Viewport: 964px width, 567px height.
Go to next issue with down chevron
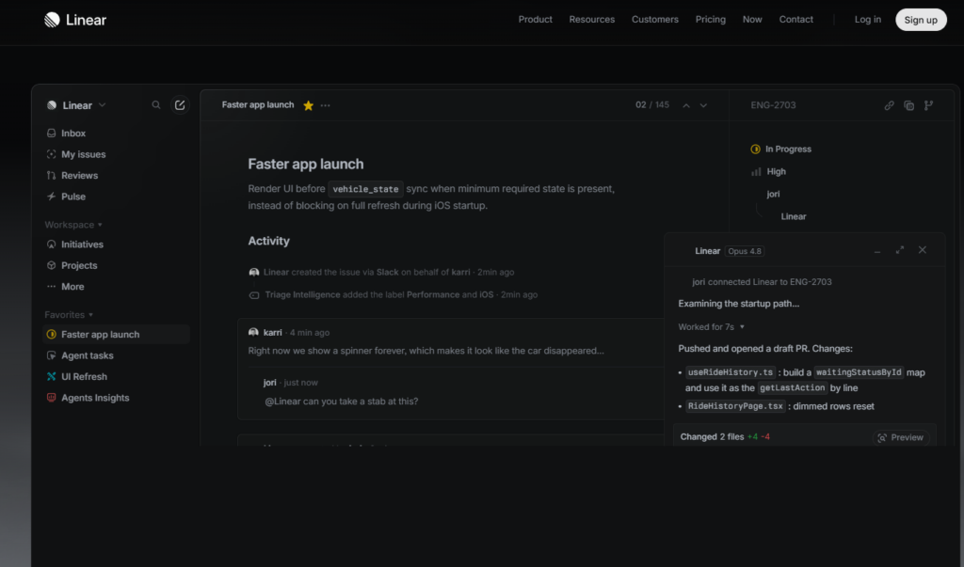tap(703, 105)
